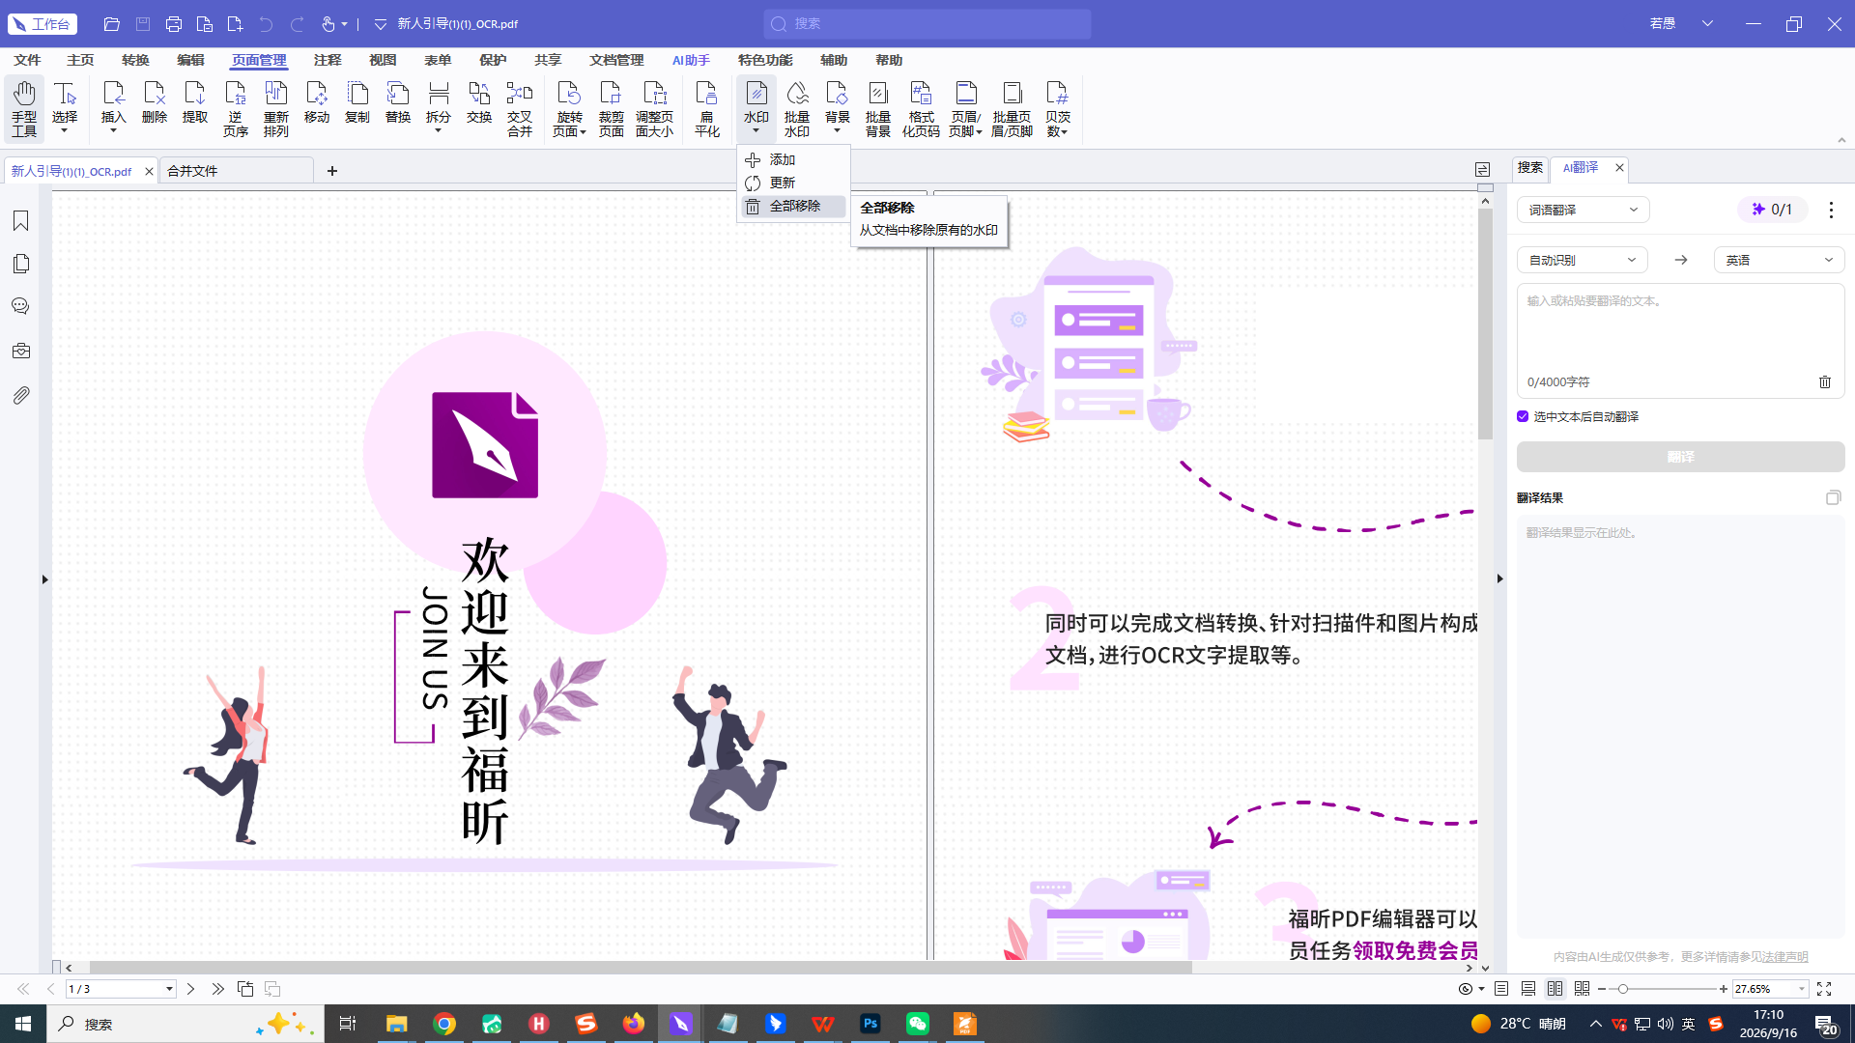Open the 注释 ribbon tab
The image size is (1855, 1043).
point(328,60)
